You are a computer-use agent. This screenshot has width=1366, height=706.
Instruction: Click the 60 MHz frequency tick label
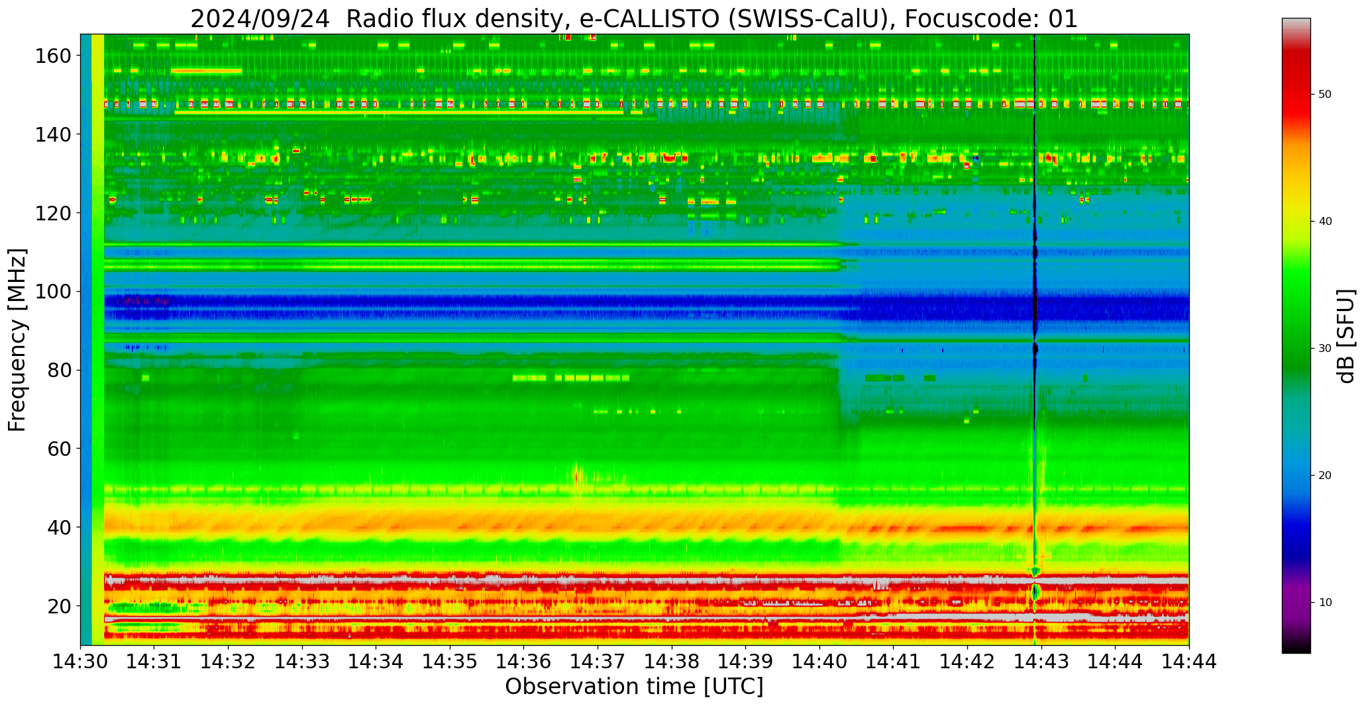pos(60,449)
